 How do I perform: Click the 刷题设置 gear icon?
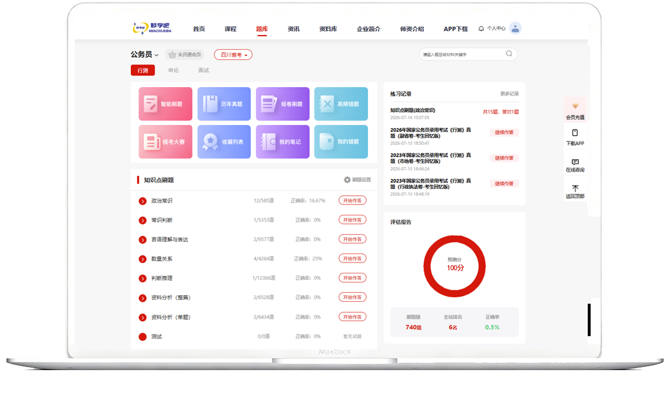pyautogui.click(x=347, y=180)
